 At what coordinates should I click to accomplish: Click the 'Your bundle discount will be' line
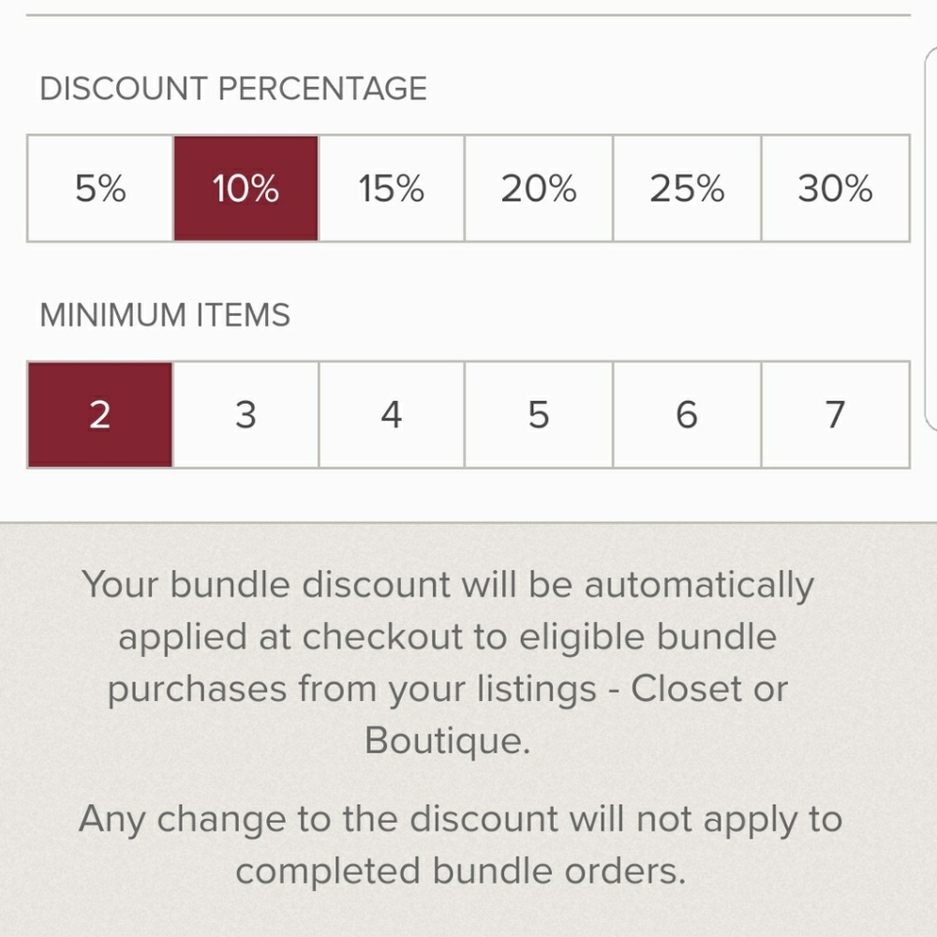(x=448, y=585)
